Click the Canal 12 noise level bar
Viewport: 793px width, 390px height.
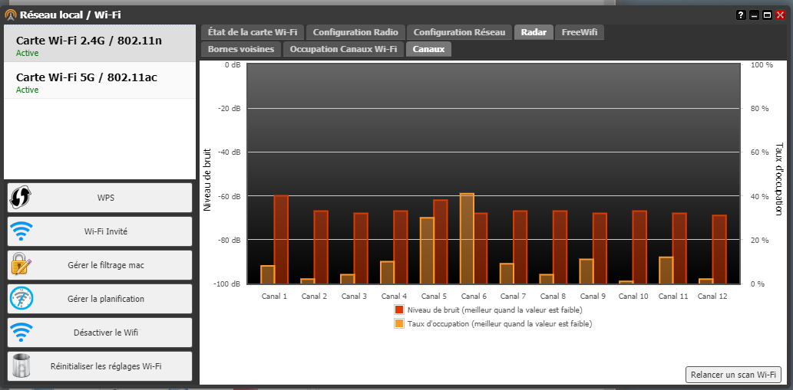(719, 249)
